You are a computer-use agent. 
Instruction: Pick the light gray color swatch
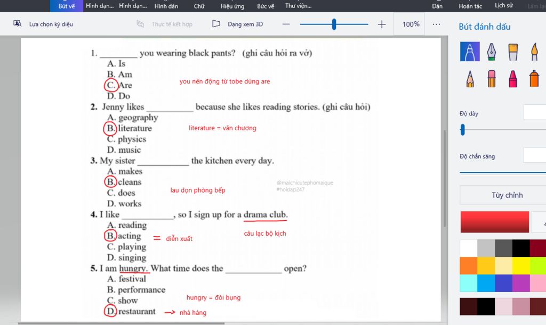point(486,248)
